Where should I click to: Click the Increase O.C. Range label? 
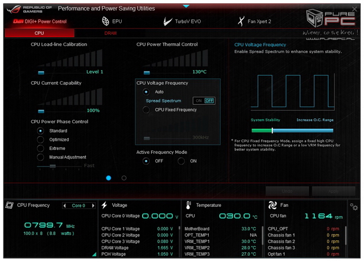[x=315, y=120]
